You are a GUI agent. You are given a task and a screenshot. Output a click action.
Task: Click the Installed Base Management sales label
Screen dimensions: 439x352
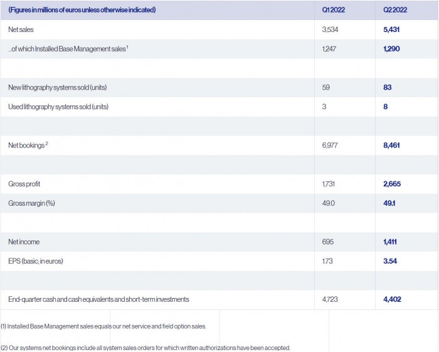69,48
